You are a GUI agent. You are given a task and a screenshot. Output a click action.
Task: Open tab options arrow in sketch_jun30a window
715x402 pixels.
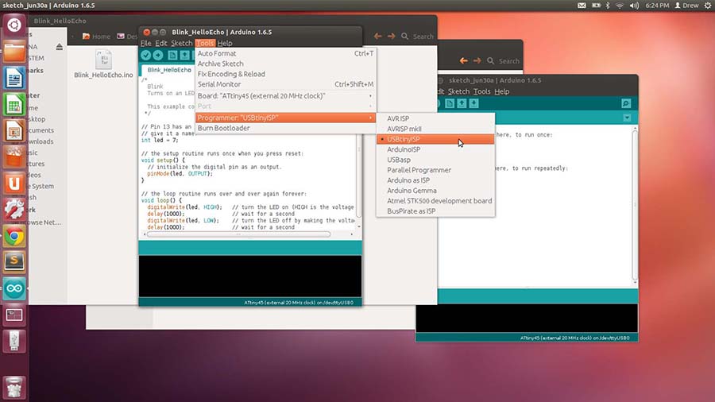click(x=627, y=118)
